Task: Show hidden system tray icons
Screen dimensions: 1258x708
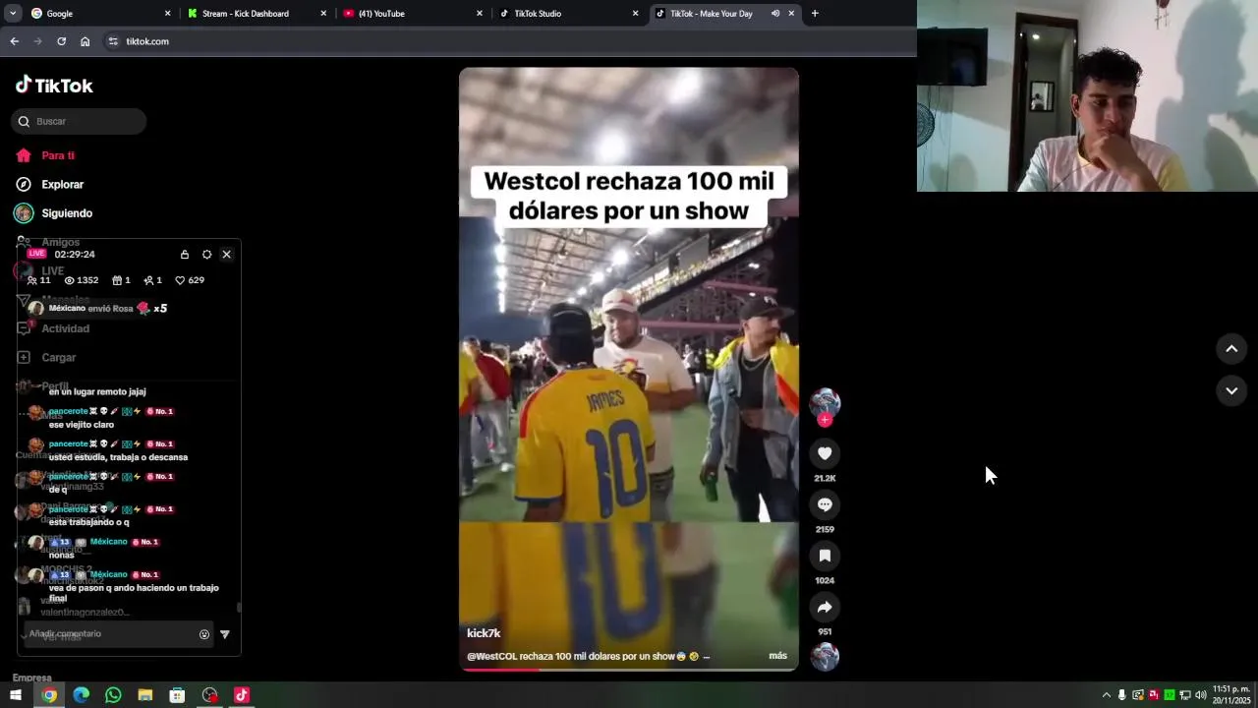Action: point(1107,695)
